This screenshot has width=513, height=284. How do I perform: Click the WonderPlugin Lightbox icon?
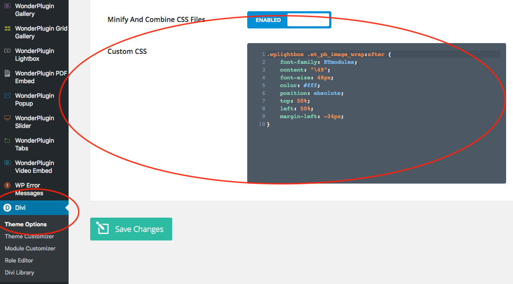7,51
